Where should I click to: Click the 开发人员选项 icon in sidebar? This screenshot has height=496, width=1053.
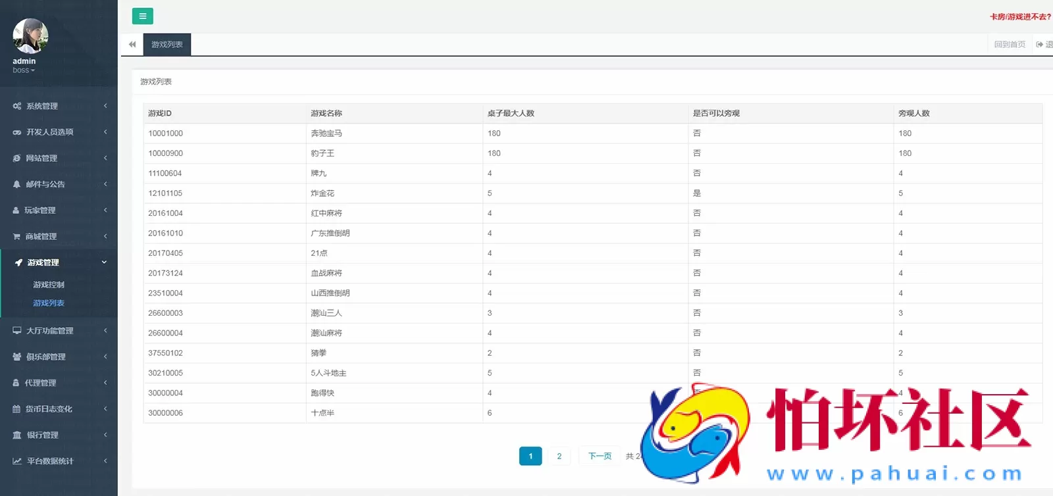[17, 132]
